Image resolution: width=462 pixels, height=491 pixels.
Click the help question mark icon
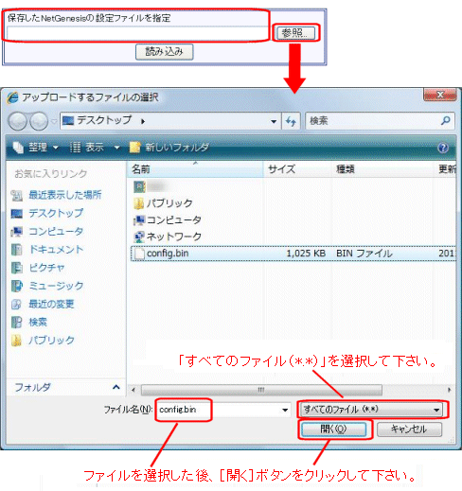[443, 148]
